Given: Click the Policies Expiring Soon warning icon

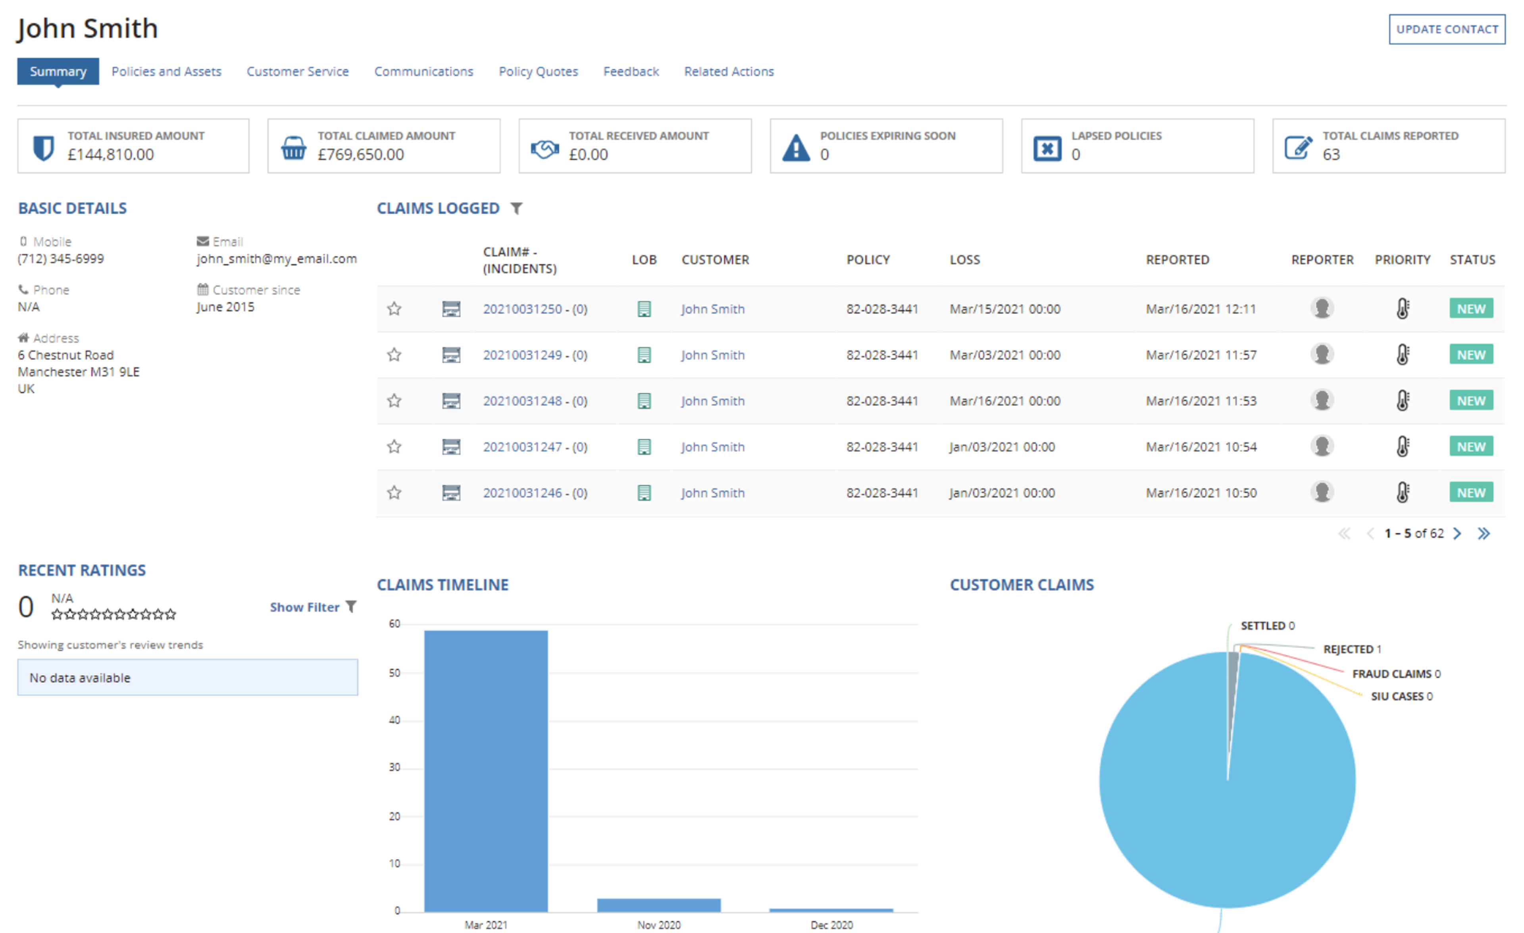Looking at the screenshot, I should [x=796, y=148].
